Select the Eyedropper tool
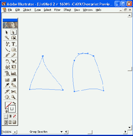The width and height of the screenshot is (133, 136). (7, 85)
